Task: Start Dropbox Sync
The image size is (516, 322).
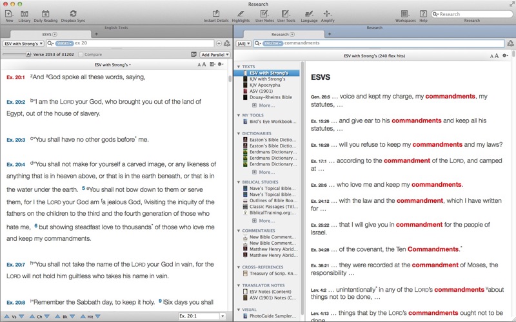Action: [73, 14]
